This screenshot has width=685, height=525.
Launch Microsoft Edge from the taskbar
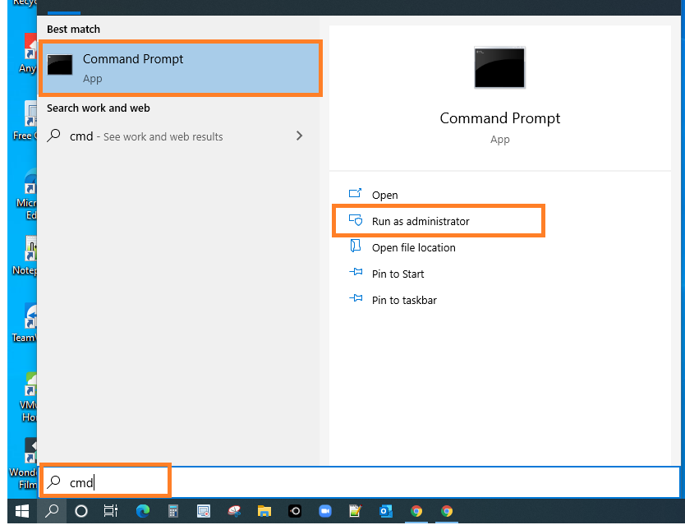(143, 510)
